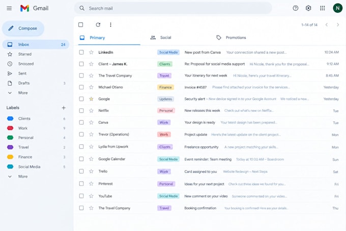Open the Travel label in sidebar
The height and width of the screenshot is (231, 346).
[x=36, y=147]
